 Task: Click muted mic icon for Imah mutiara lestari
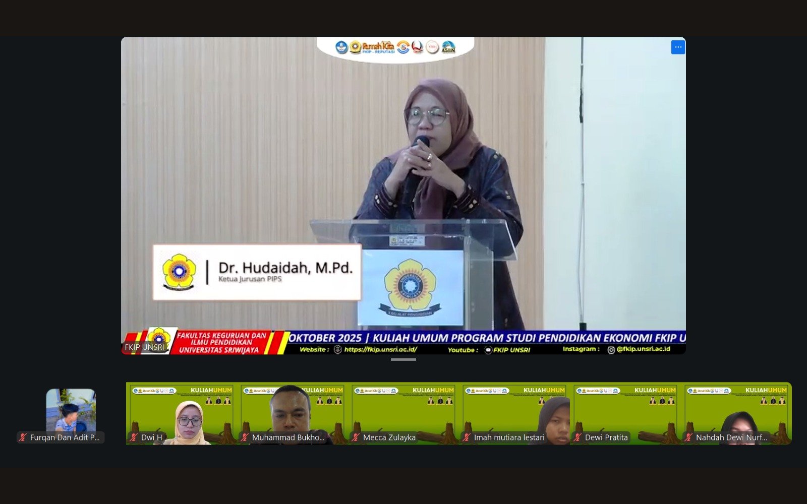pos(467,437)
